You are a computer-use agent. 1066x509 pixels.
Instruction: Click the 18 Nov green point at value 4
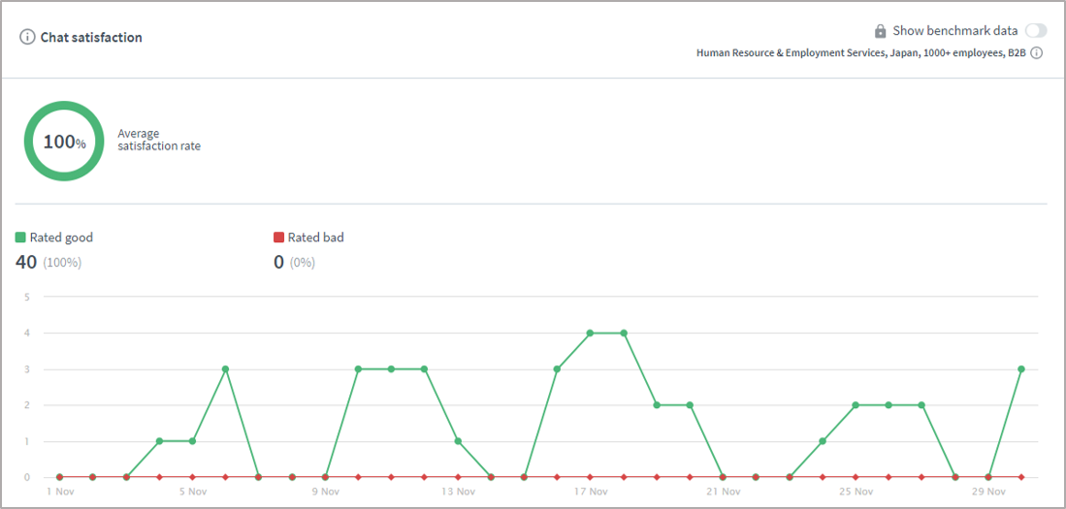coord(624,334)
